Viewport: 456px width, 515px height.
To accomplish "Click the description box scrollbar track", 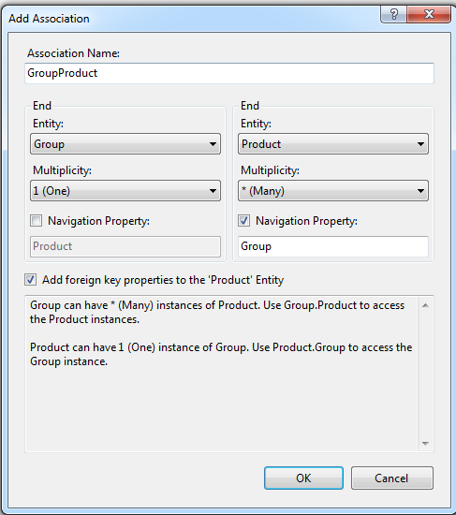I will point(425,375).
